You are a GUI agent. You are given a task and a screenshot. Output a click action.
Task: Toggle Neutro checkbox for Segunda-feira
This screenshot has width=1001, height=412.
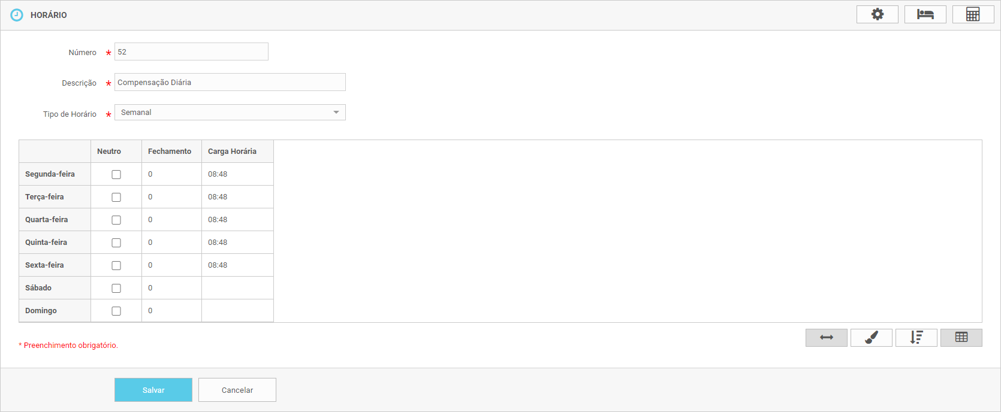point(116,175)
